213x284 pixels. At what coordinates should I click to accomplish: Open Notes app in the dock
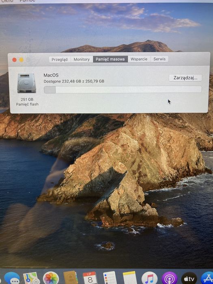pyautogui.click(x=130, y=278)
